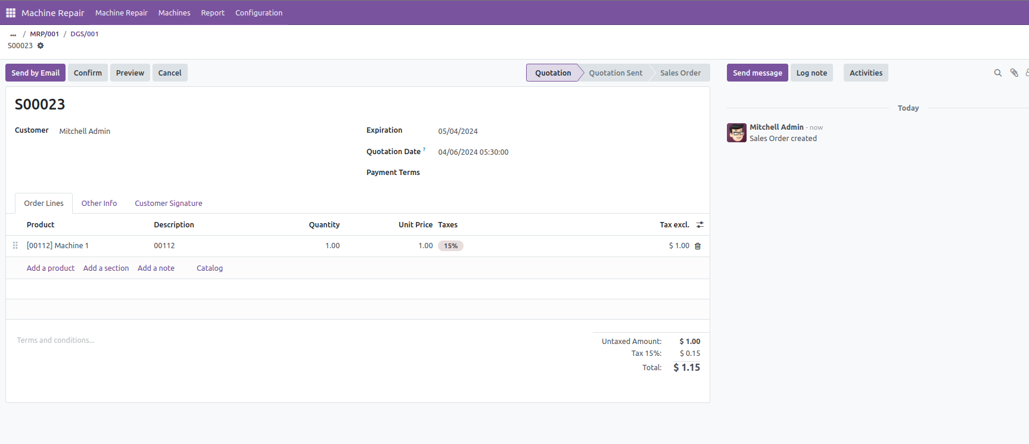
Task: Cancel the quotation
Action: 170,73
